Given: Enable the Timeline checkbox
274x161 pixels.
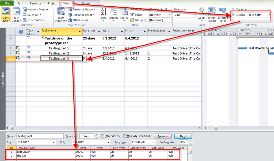Looking at the screenshot, I should (x=234, y=10).
